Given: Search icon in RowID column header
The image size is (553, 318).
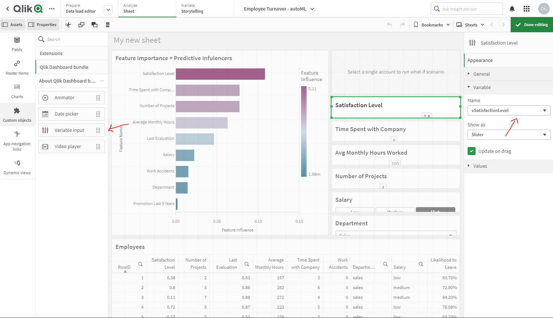Looking at the screenshot, I should [x=140, y=264].
